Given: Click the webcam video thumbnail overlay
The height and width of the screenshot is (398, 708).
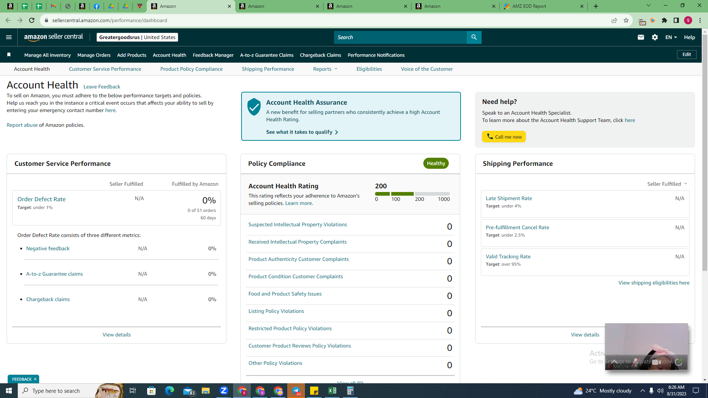Looking at the screenshot, I should click(646, 346).
